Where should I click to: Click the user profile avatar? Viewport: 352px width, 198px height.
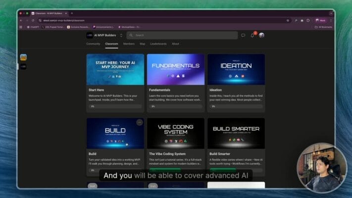(261, 36)
